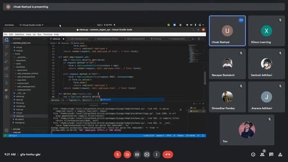Open base.html in templates folder

[x=22, y=80]
